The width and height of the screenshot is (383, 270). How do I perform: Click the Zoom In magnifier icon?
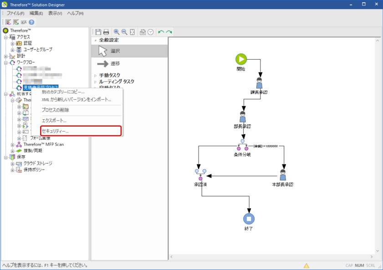pyautogui.click(x=117, y=32)
